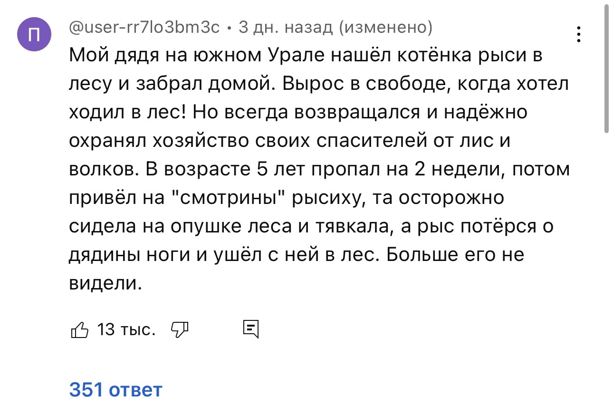Click the last word "видели." of the comment
The height and width of the screenshot is (415, 613).
(x=106, y=284)
